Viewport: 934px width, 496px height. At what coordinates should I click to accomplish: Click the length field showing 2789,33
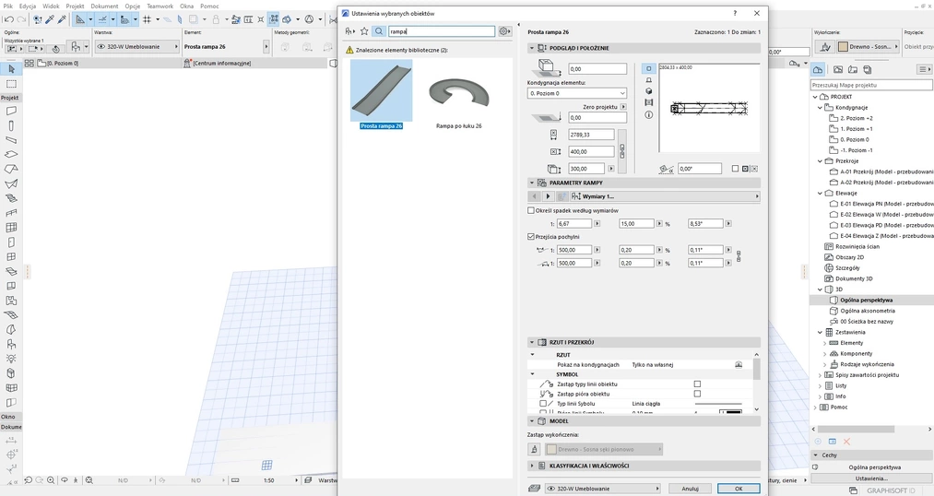[591, 135]
